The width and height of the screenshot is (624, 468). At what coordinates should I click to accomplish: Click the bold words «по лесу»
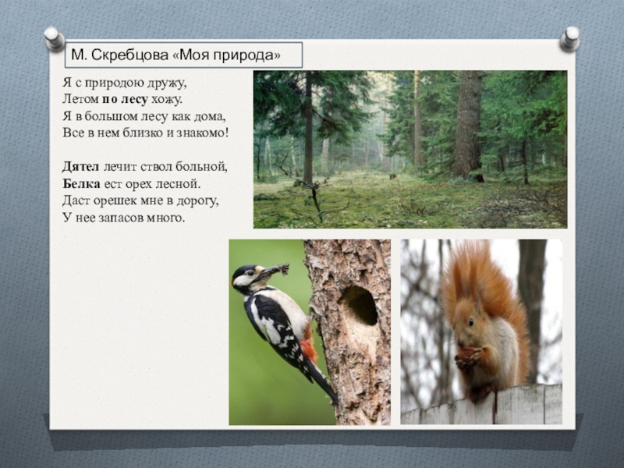(123, 100)
